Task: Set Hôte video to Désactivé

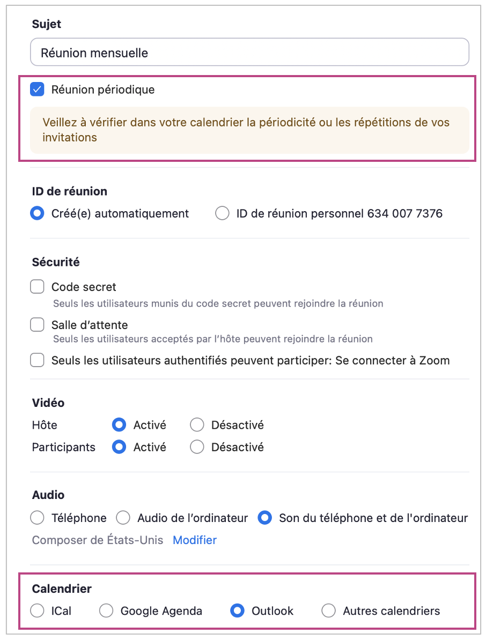Action: pyautogui.click(x=197, y=425)
